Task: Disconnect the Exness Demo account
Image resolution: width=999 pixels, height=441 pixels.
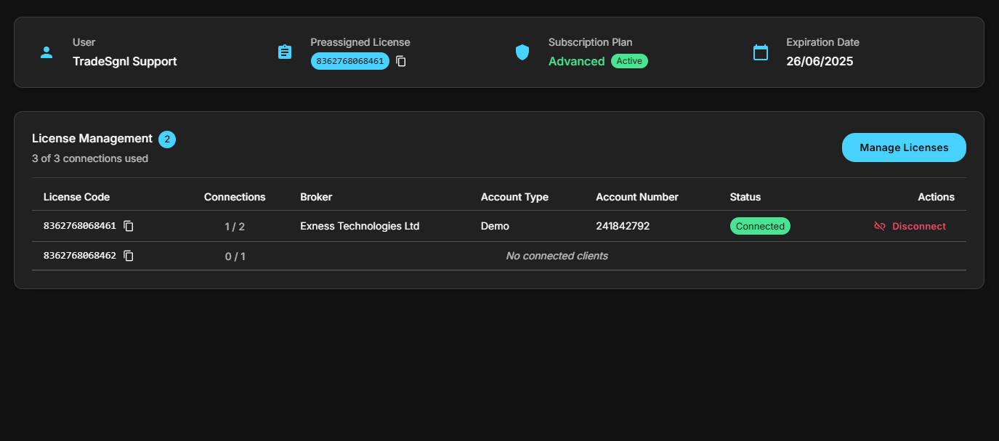Action: pos(918,226)
